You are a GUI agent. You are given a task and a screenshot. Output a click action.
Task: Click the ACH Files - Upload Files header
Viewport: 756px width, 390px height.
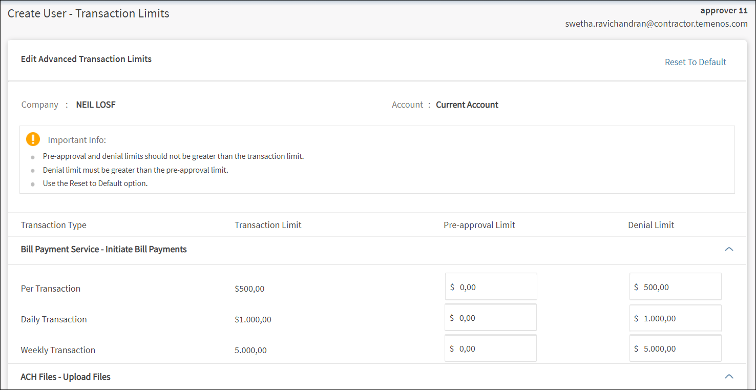(66, 377)
